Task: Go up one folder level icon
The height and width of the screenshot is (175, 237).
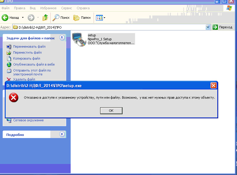Action: [45, 18]
